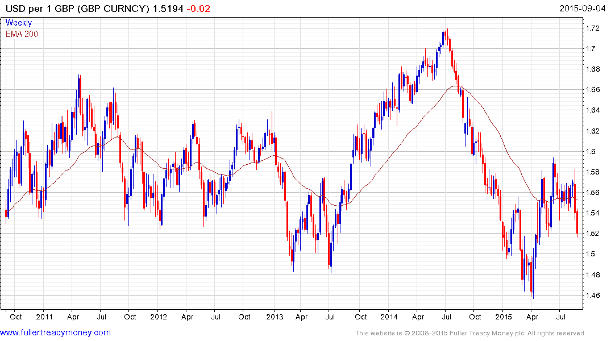The width and height of the screenshot is (611, 341).
Task: Click the date '2015-09-04'
Action: tap(583, 9)
